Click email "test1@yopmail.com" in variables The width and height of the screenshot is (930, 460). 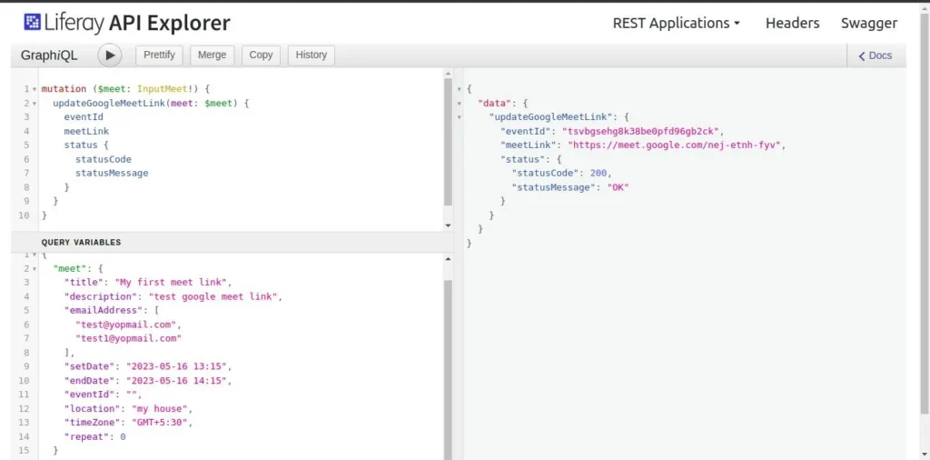(x=128, y=339)
